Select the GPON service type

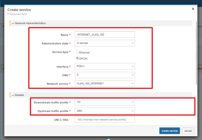pos(77,58)
